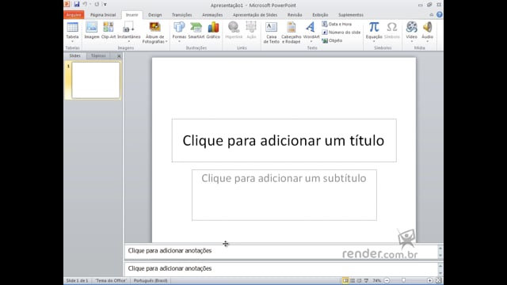Viewport: 507px width, 285px height.
Task: Click the Vídeo film reel icon
Action: (412, 28)
